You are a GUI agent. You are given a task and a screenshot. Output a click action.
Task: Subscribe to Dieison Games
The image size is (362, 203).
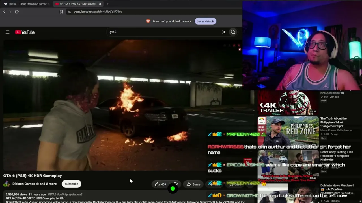(72, 184)
